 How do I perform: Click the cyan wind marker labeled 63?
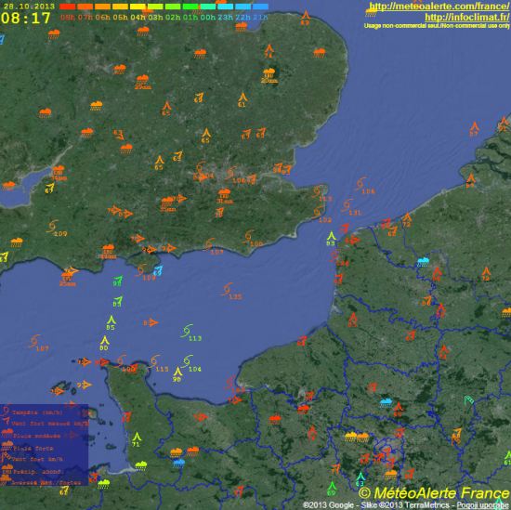coord(360,478)
